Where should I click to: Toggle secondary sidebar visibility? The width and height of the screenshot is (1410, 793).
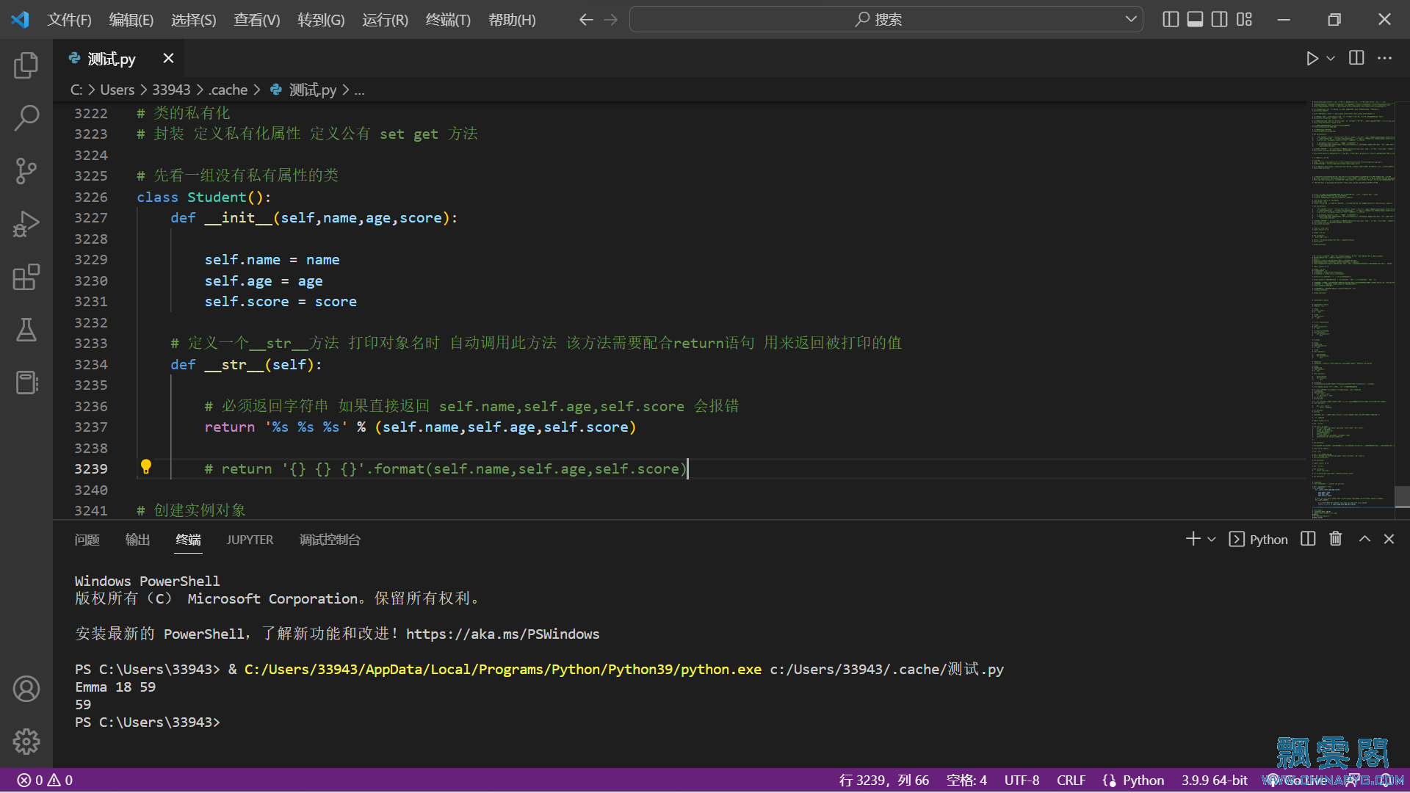click(1219, 19)
